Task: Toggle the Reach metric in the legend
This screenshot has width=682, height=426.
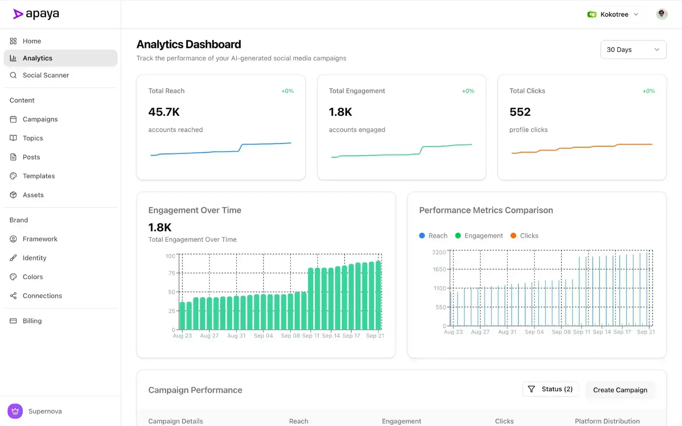Action: pos(433,235)
